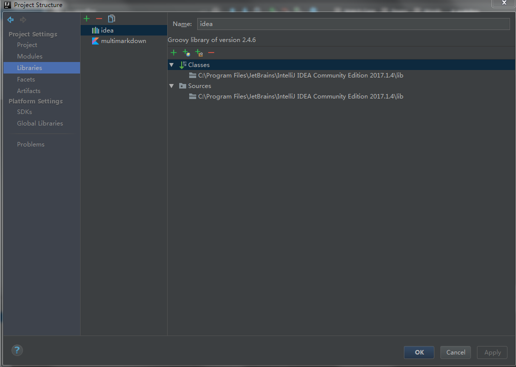Select the lib path under Classes
Screen dimensions: 516x367
tap(300, 75)
